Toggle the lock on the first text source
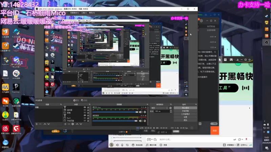This screenshot has width=271, height=152. (x=88, y=107)
